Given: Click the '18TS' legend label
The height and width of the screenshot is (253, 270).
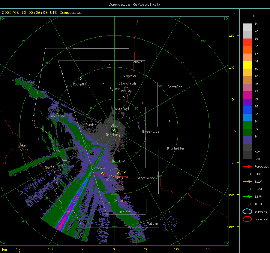Looking at the screenshot, I should (x=258, y=204).
